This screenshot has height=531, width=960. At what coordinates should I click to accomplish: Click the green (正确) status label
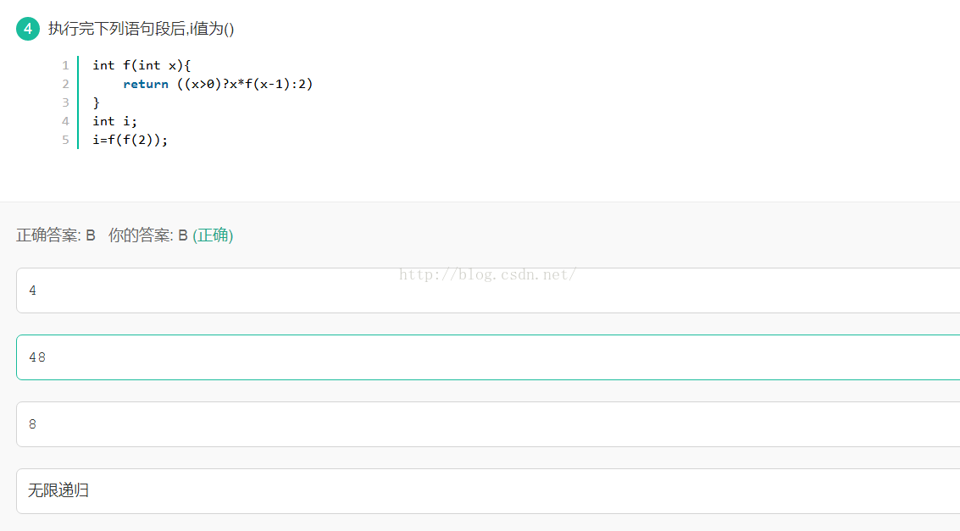click(x=213, y=235)
